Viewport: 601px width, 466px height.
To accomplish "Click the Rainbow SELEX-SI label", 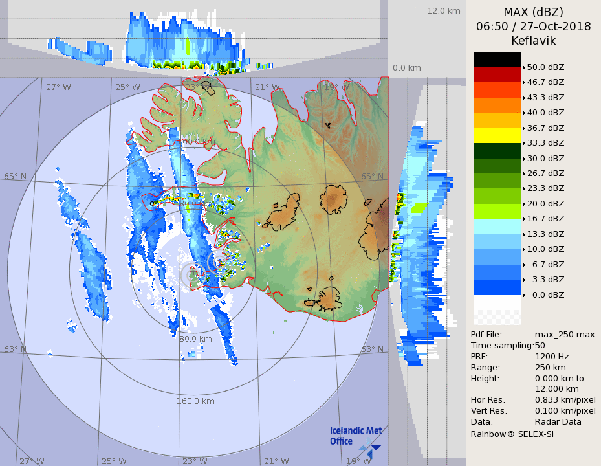I will point(512,434).
